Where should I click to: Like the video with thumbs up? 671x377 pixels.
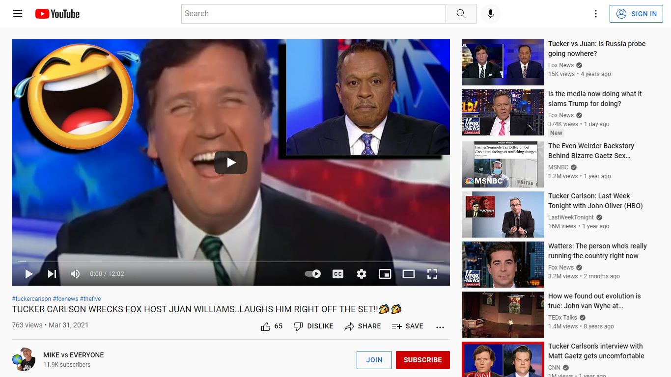(x=272, y=326)
